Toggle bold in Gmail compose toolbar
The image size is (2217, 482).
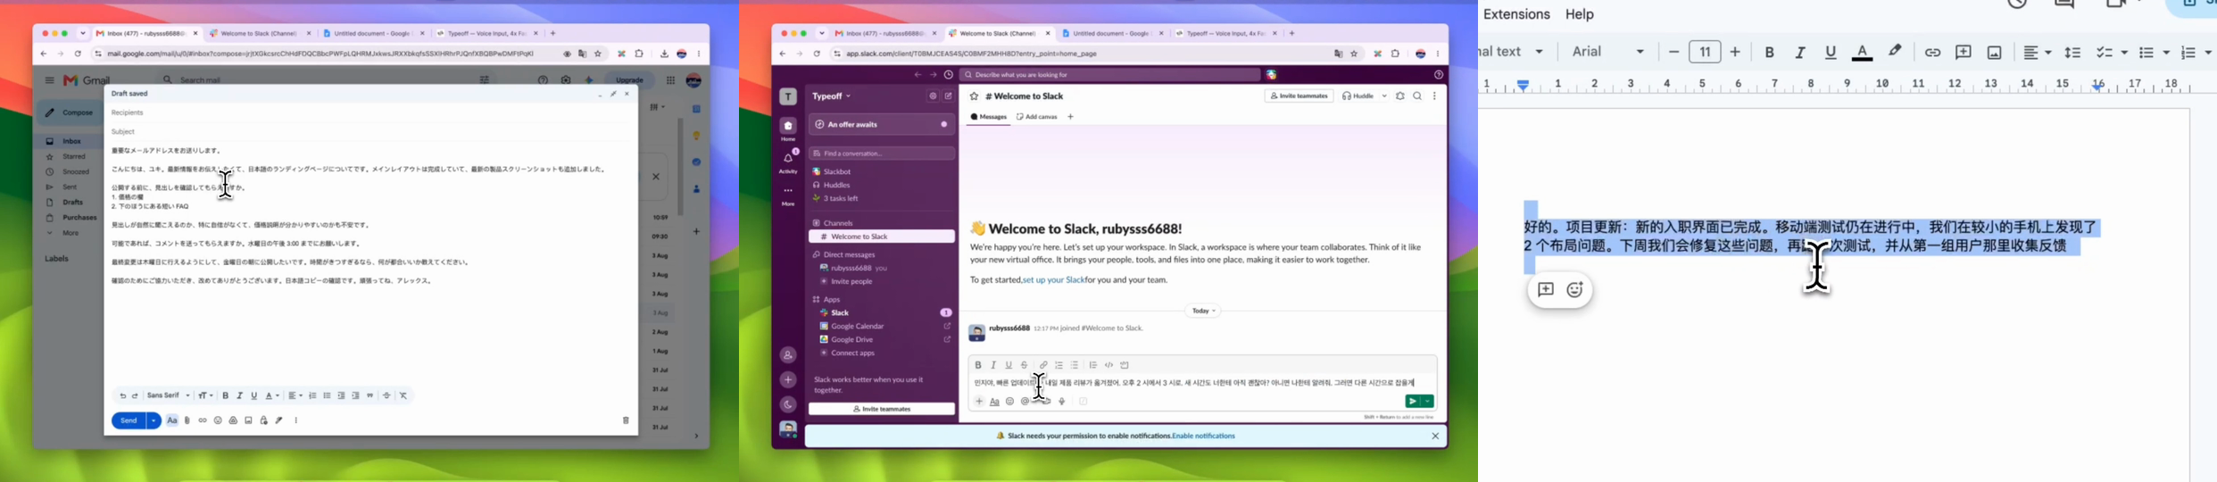[226, 395]
